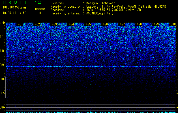This screenshot has width=178, height=113.
Task: Click the date stamp 10.05.10 14:50
Action: pos(14,13)
